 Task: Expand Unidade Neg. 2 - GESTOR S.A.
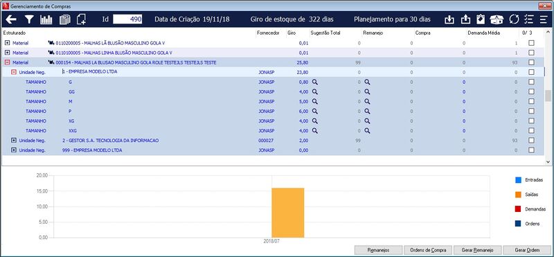pos(14,141)
